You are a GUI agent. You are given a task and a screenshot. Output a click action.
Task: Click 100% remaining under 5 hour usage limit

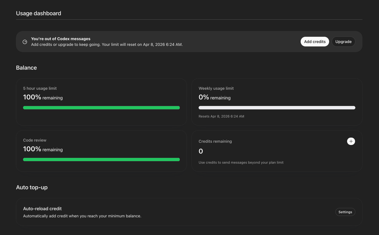(x=43, y=97)
